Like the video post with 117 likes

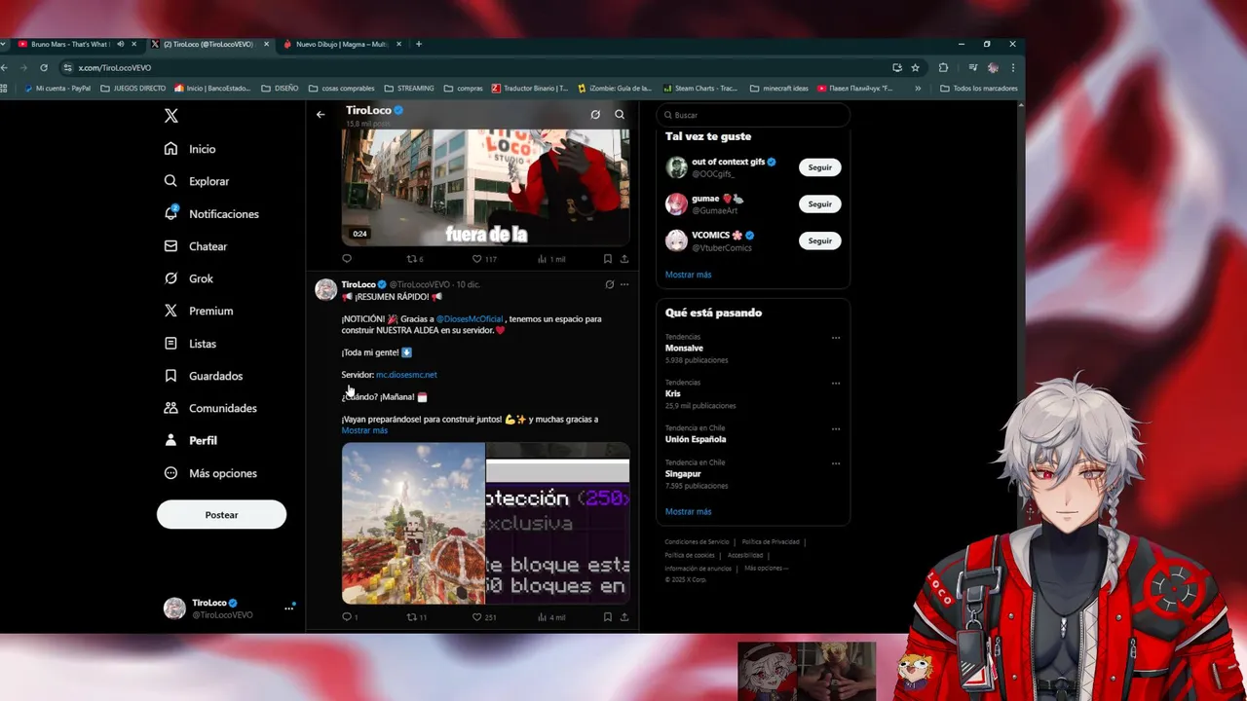(x=484, y=259)
